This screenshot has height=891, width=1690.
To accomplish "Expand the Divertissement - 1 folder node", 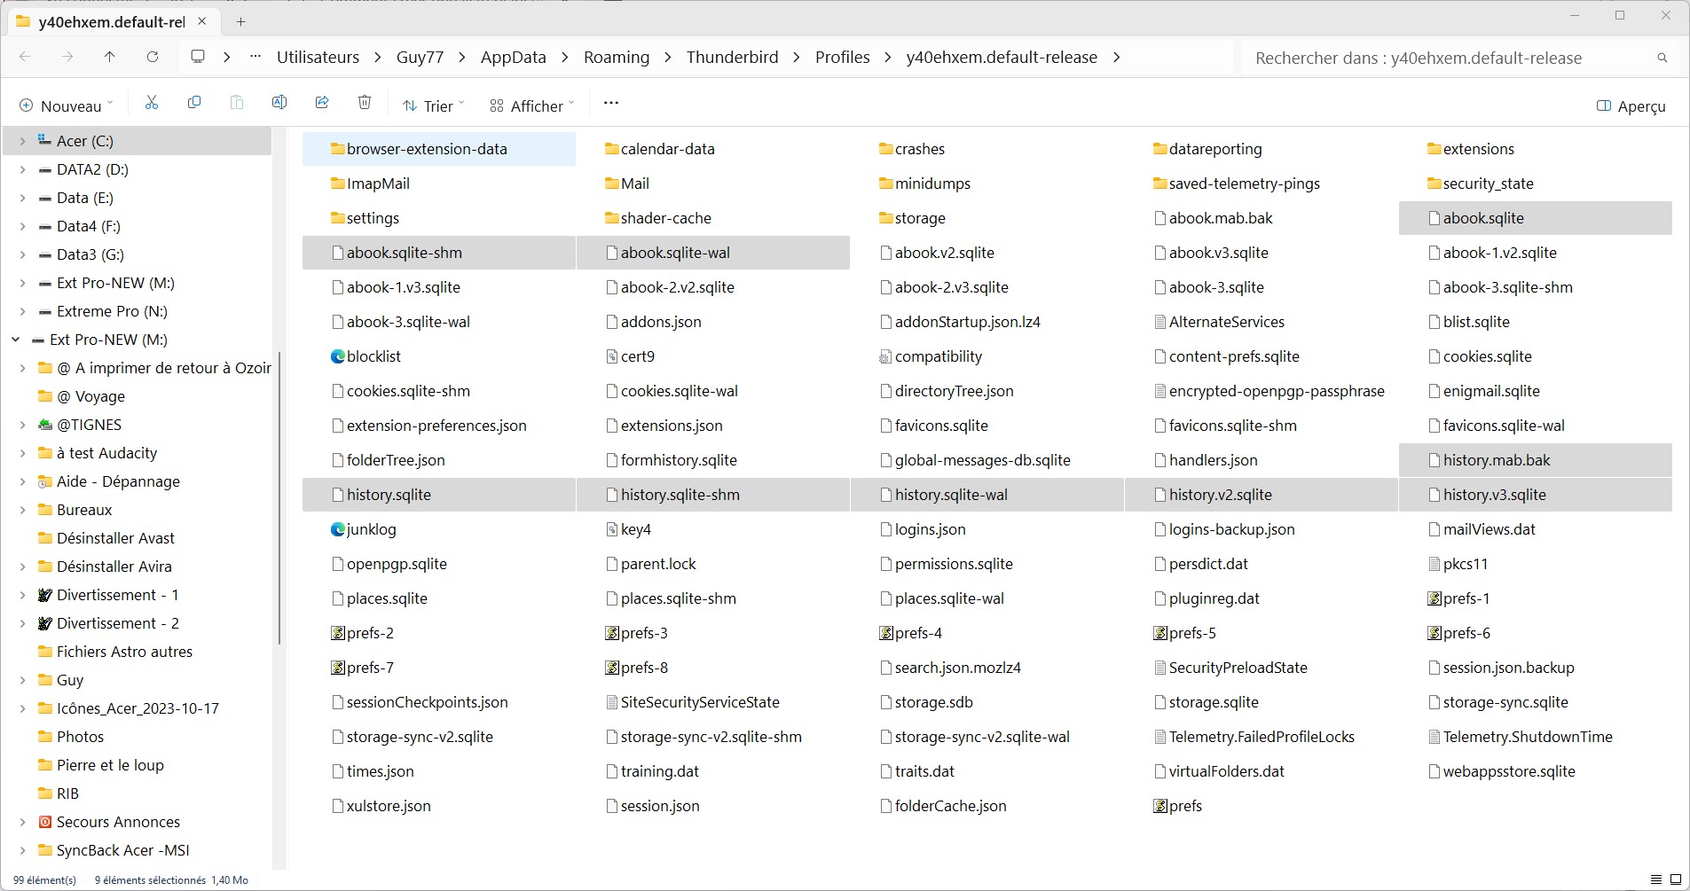I will [22, 595].
